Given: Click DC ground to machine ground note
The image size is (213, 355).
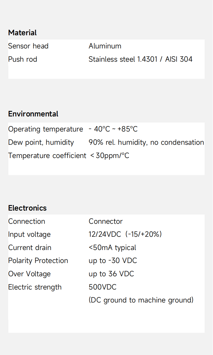Looking at the screenshot, I should 141,300.
